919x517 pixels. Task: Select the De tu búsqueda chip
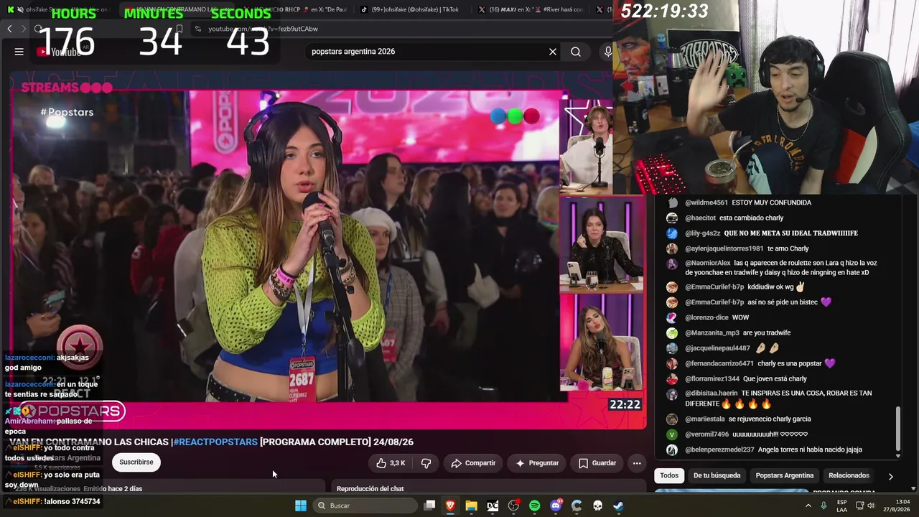[x=717, y=475]
